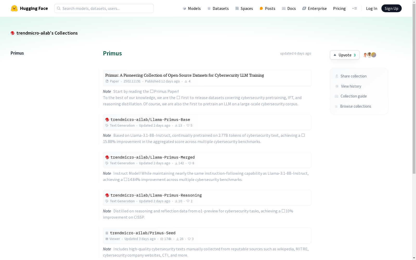
Task: Click the Llama-Primus-Base org logo icon
Action: click(107, 120)
